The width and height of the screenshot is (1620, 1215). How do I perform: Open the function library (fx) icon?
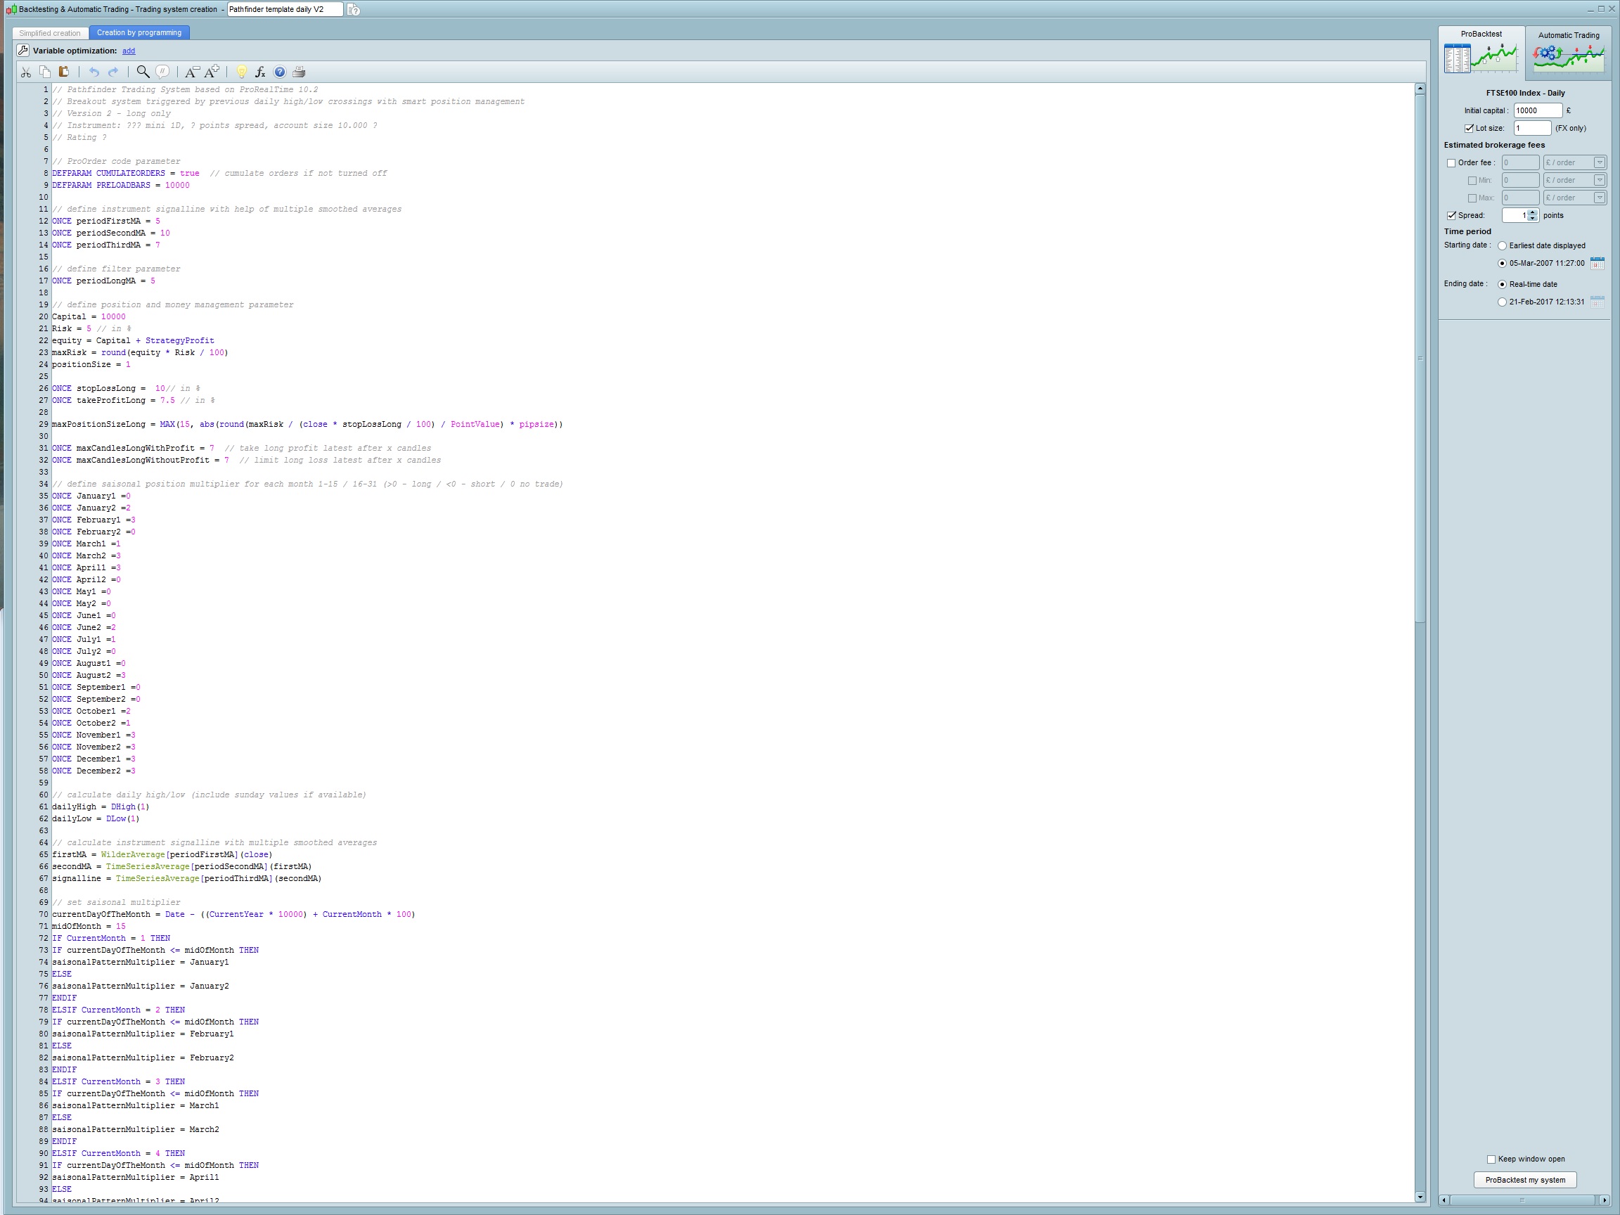point(260,72)
